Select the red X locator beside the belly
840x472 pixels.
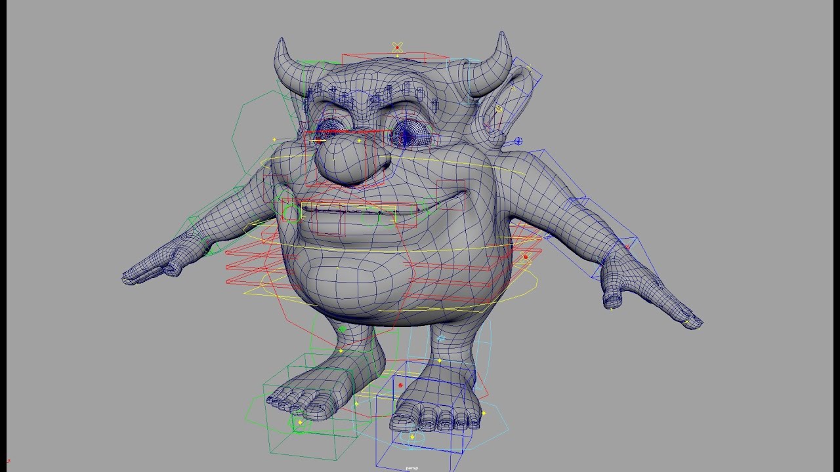526,256
